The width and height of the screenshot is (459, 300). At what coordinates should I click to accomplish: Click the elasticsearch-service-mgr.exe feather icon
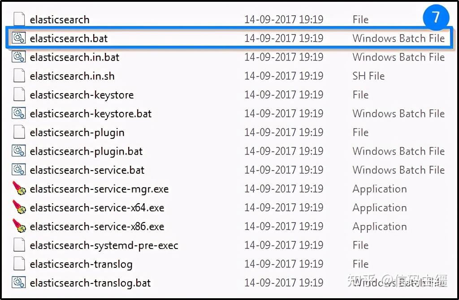[x=19, y=189]
